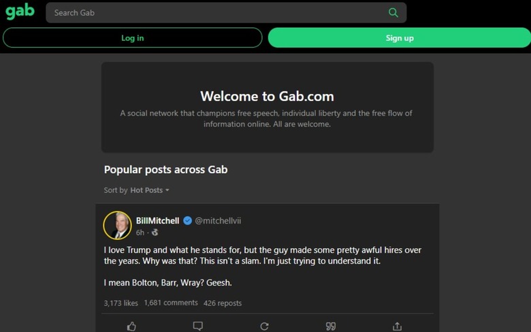This screenshot has height=332, width=531.
Task: Share the BillMitchell post
Action: click(x=398, y=326)
